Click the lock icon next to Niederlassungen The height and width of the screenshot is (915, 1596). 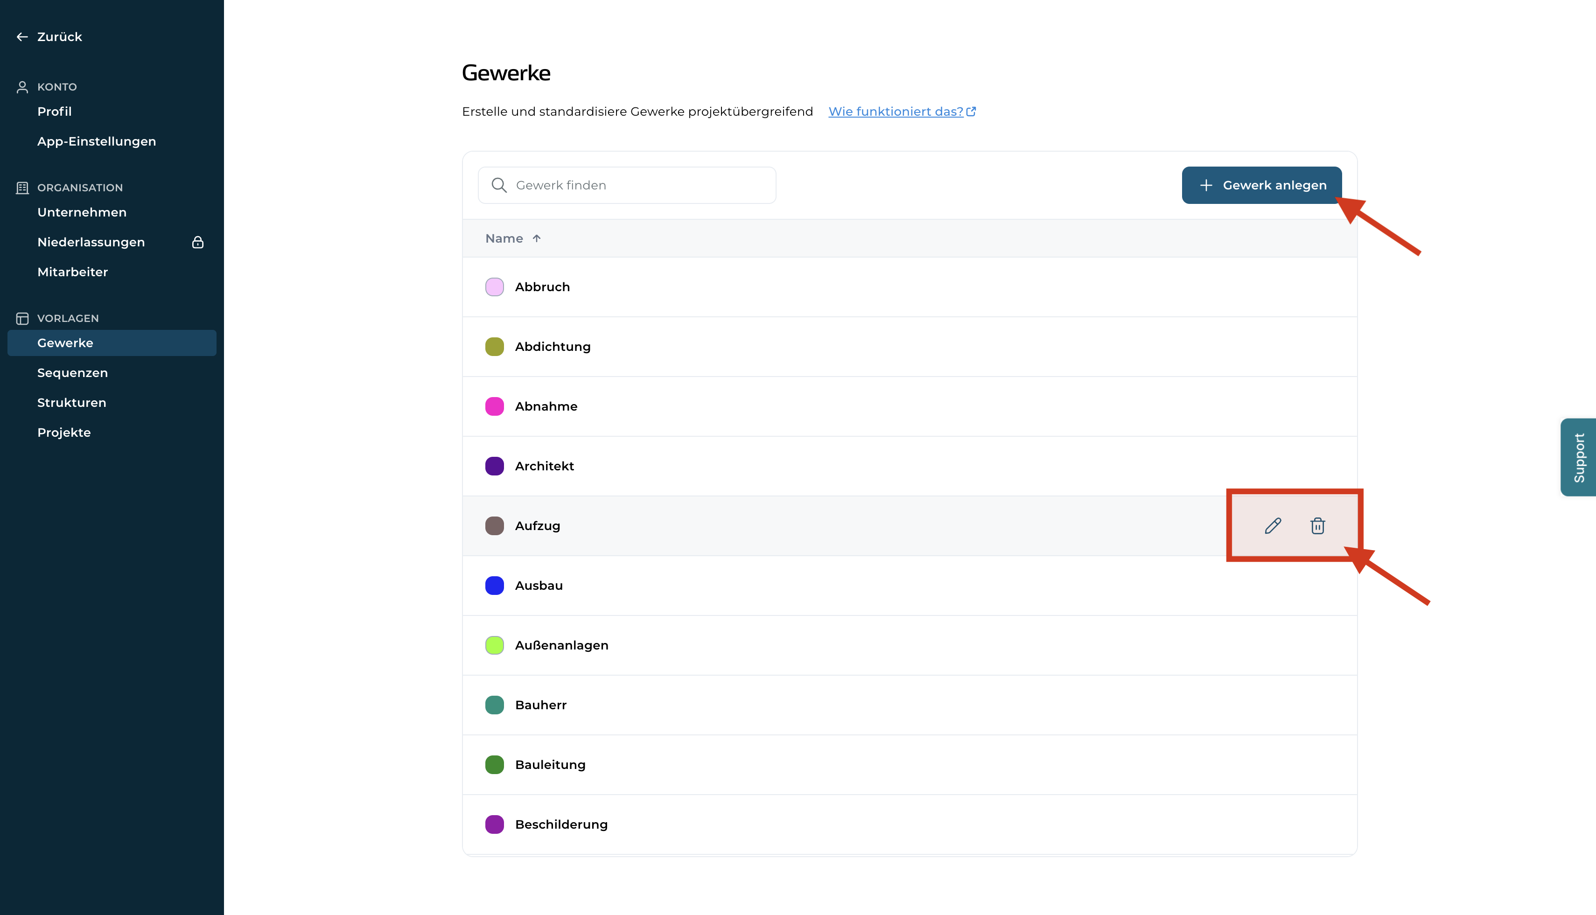click(x=198, y=243)
